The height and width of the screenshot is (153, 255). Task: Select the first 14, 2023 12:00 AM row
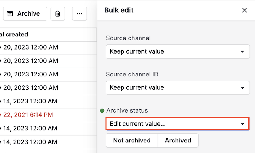click(x=48, y=102)
